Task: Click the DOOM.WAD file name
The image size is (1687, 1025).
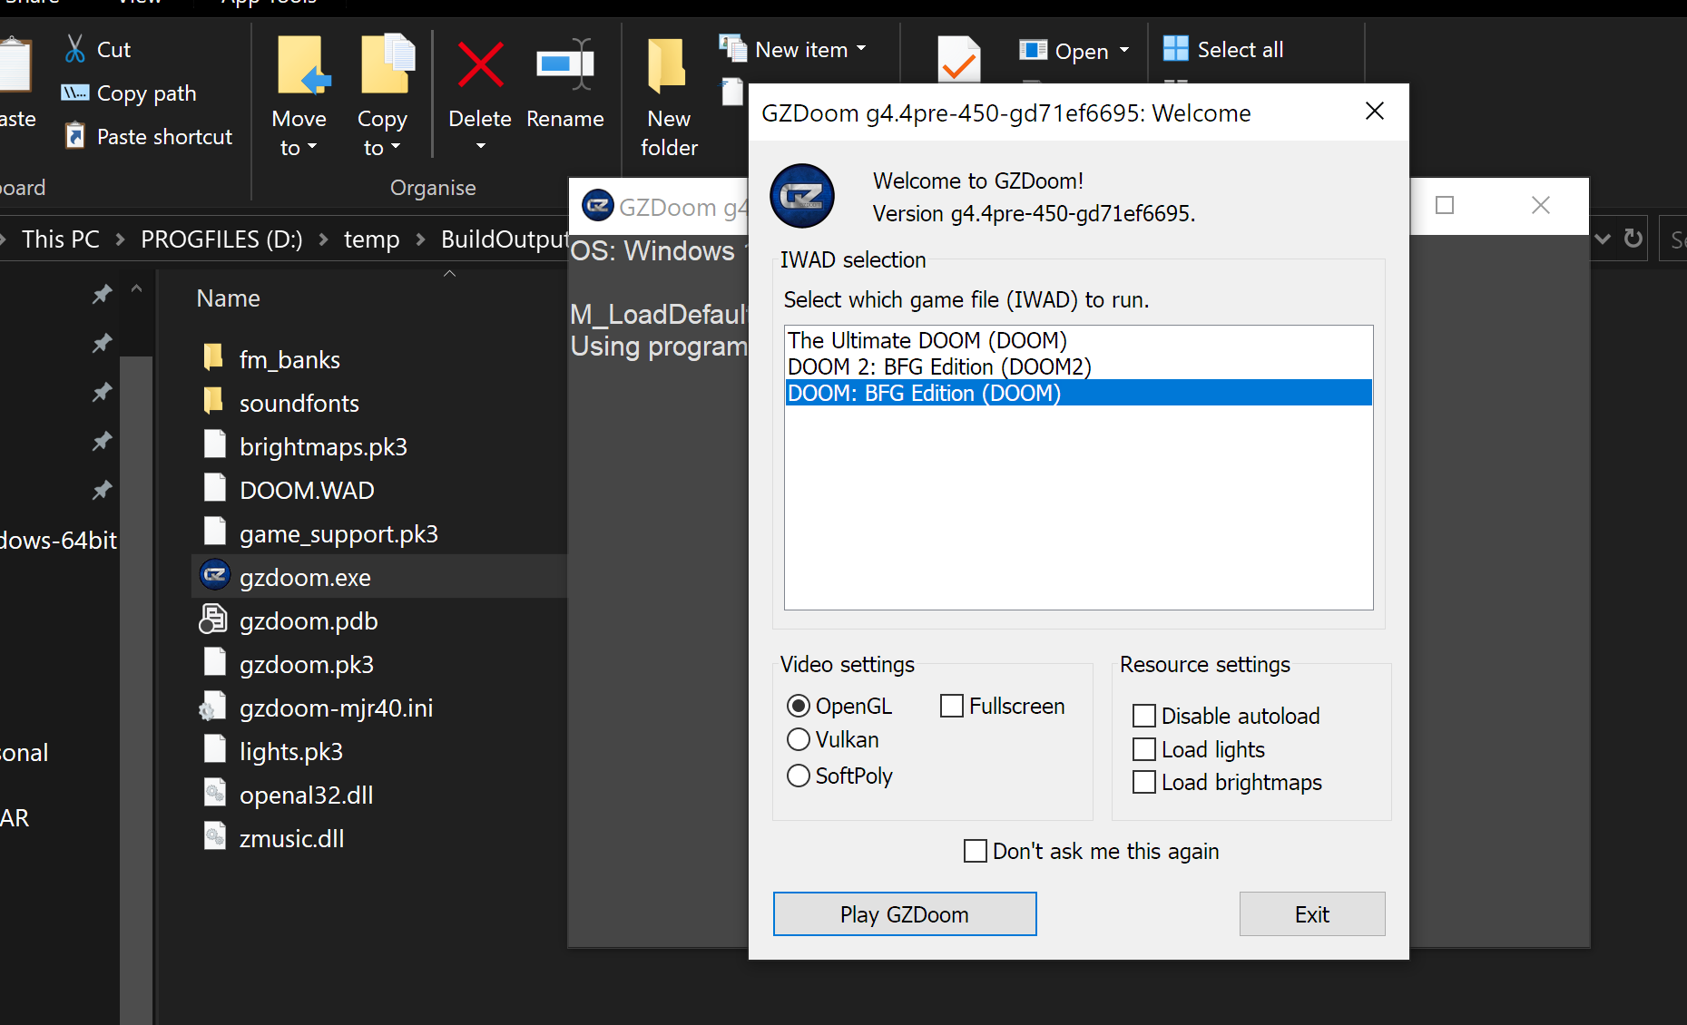Action: pyautogui.click(x=307, y=490)
